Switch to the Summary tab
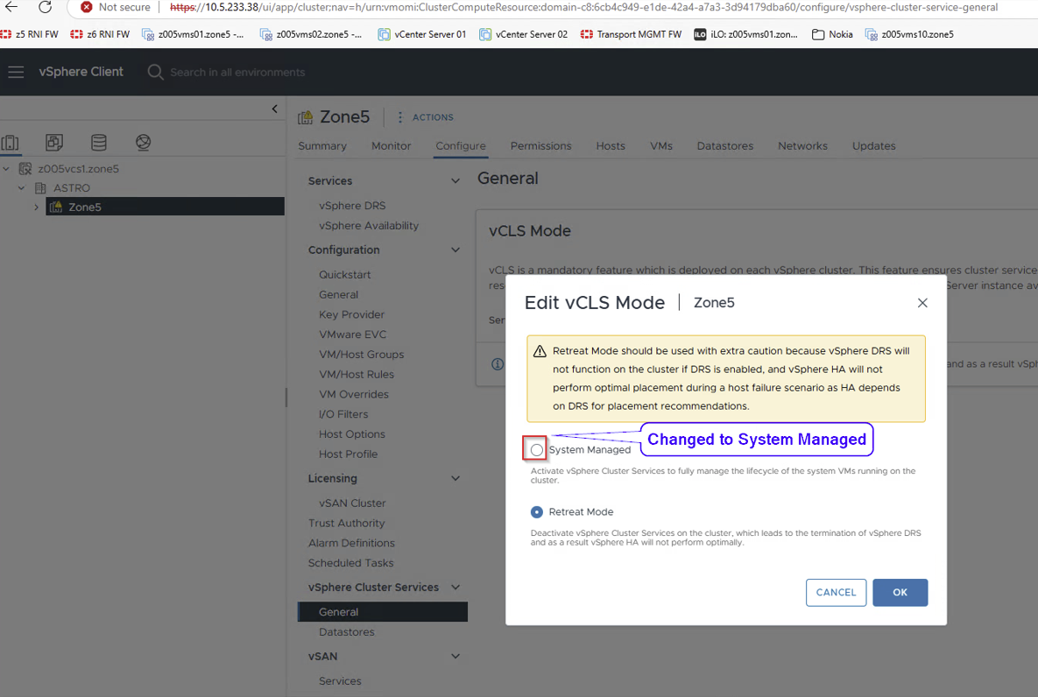 (322, 145)
